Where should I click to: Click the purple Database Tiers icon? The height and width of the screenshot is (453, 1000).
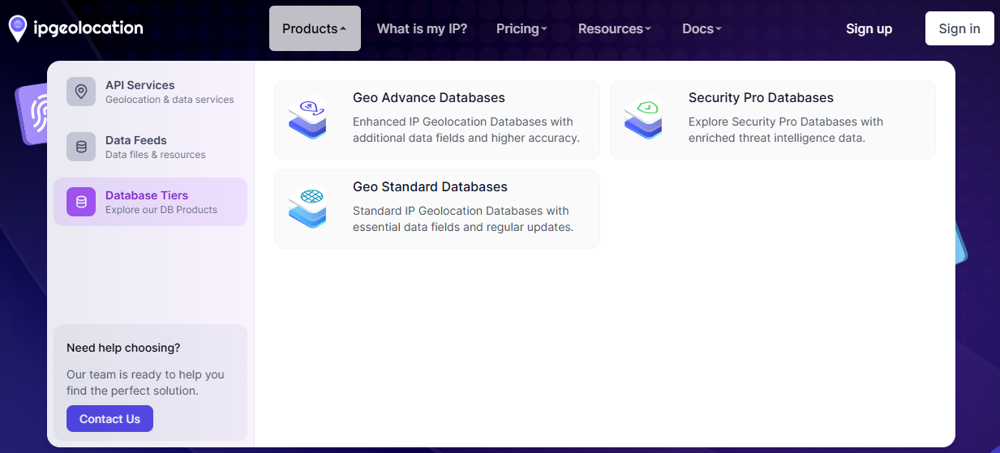[81, 202]
